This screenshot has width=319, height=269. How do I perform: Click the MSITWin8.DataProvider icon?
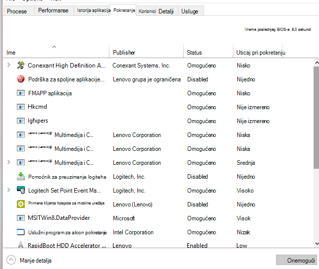(21, 218)
